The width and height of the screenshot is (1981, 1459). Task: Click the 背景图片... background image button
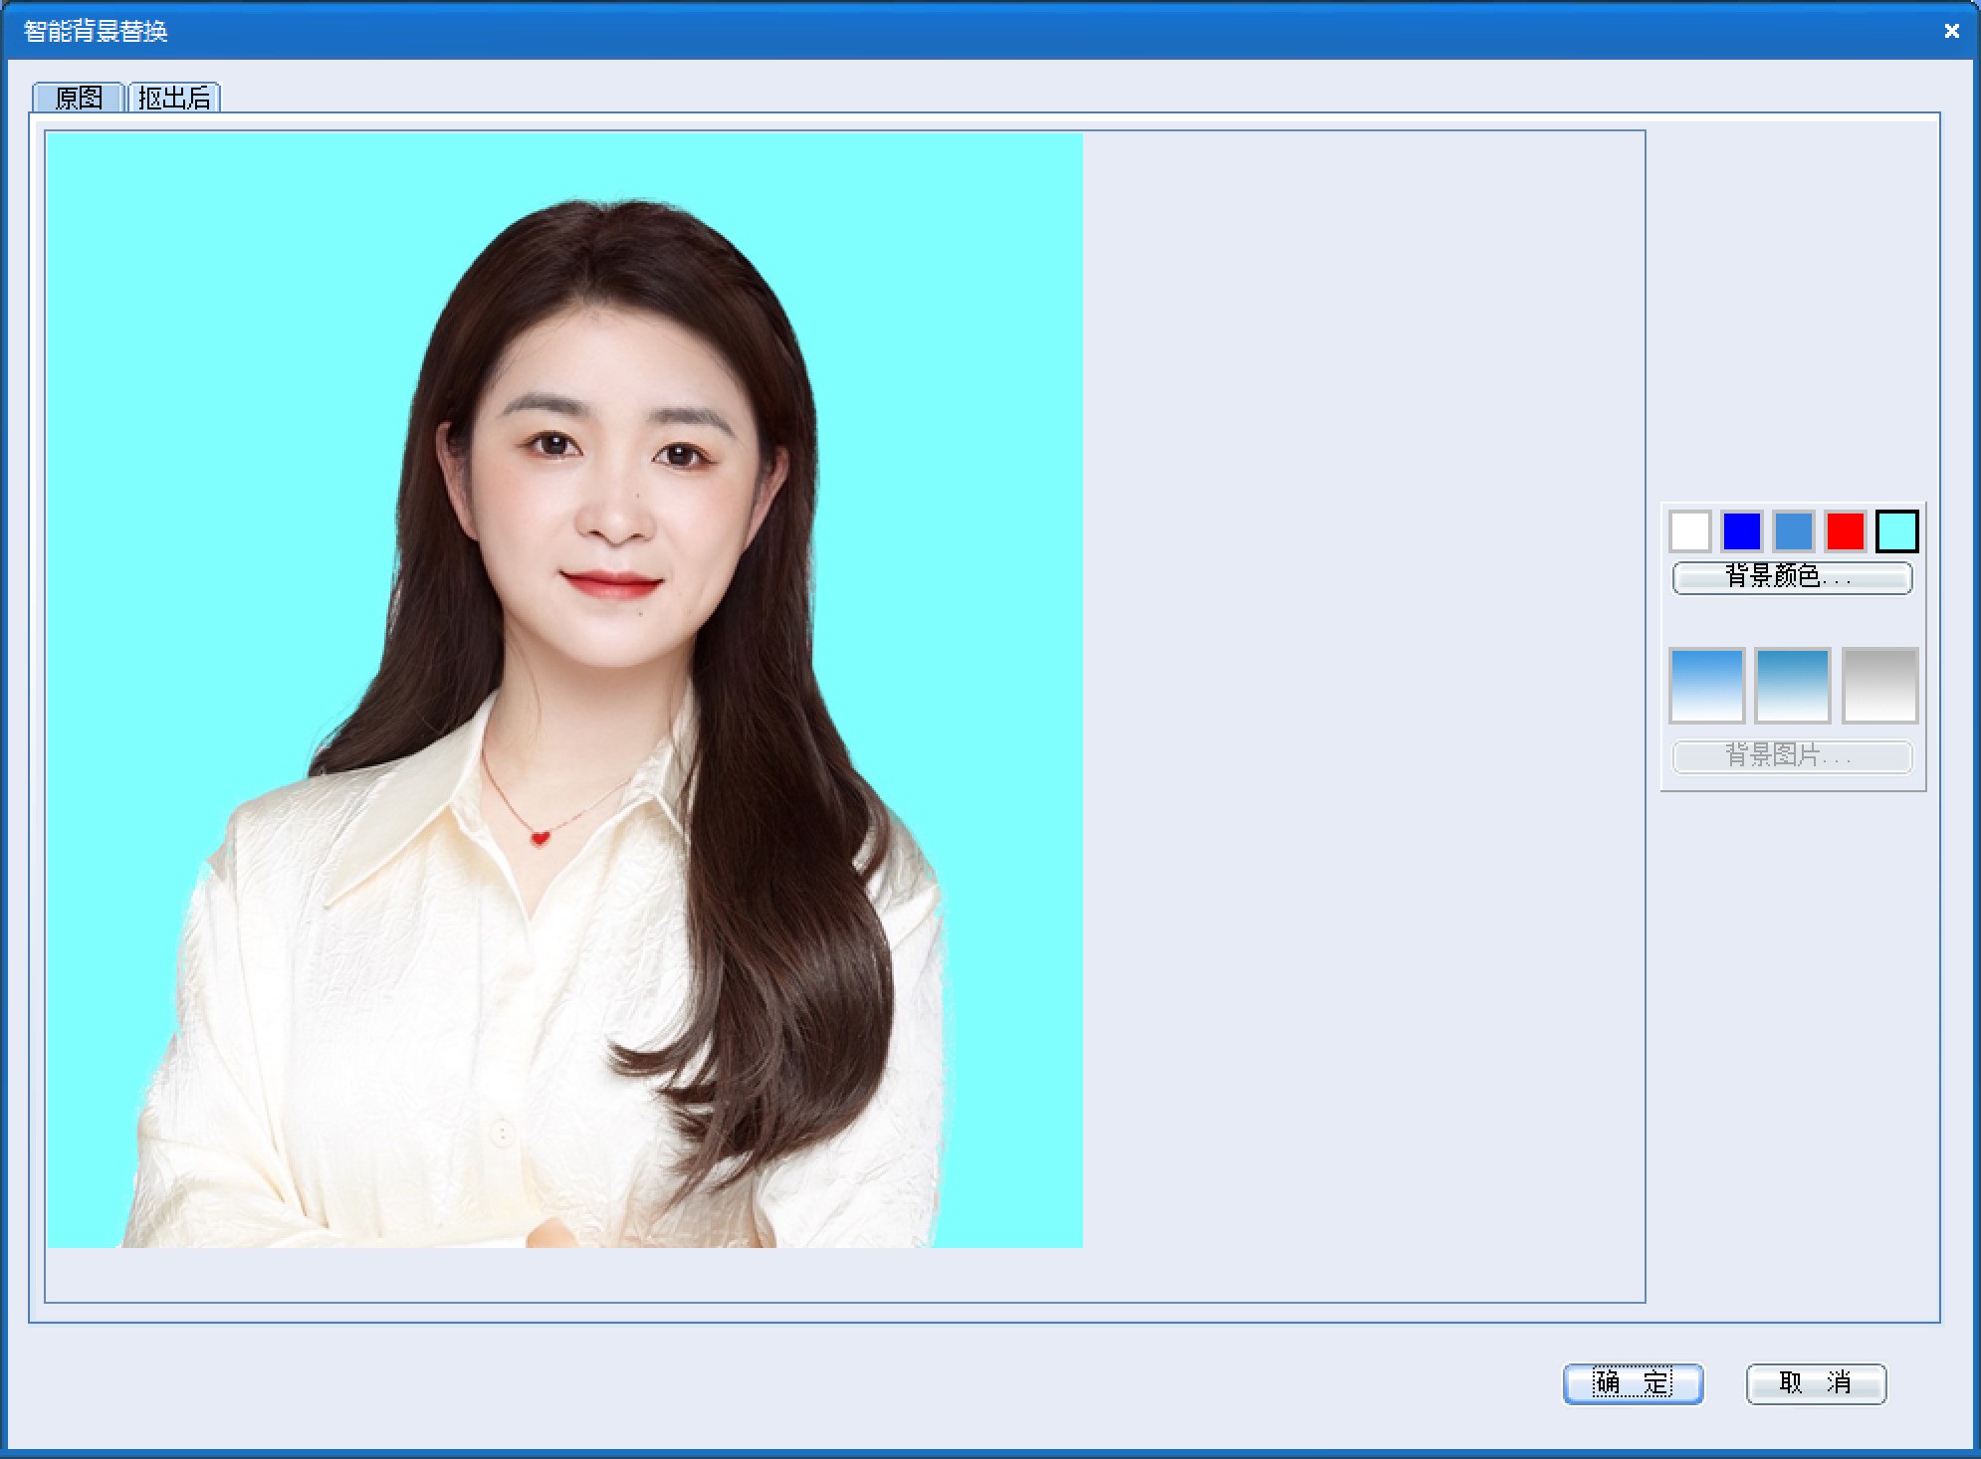[x=1791, y=756]
